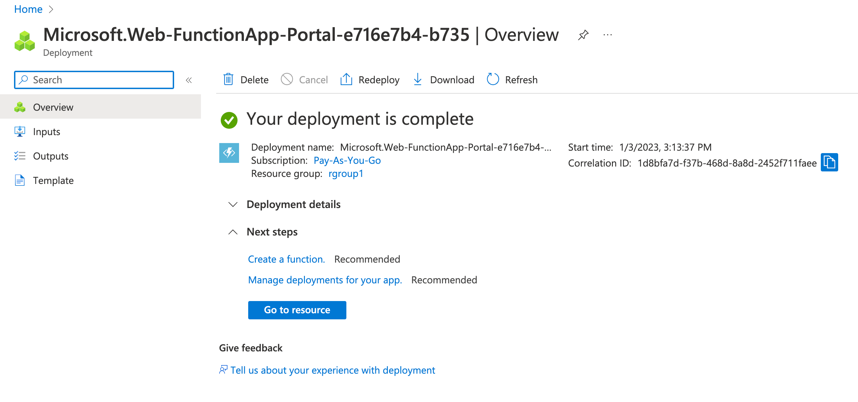Open the Inputs menu item
The image size is (858, 402).
coord(46,132)
